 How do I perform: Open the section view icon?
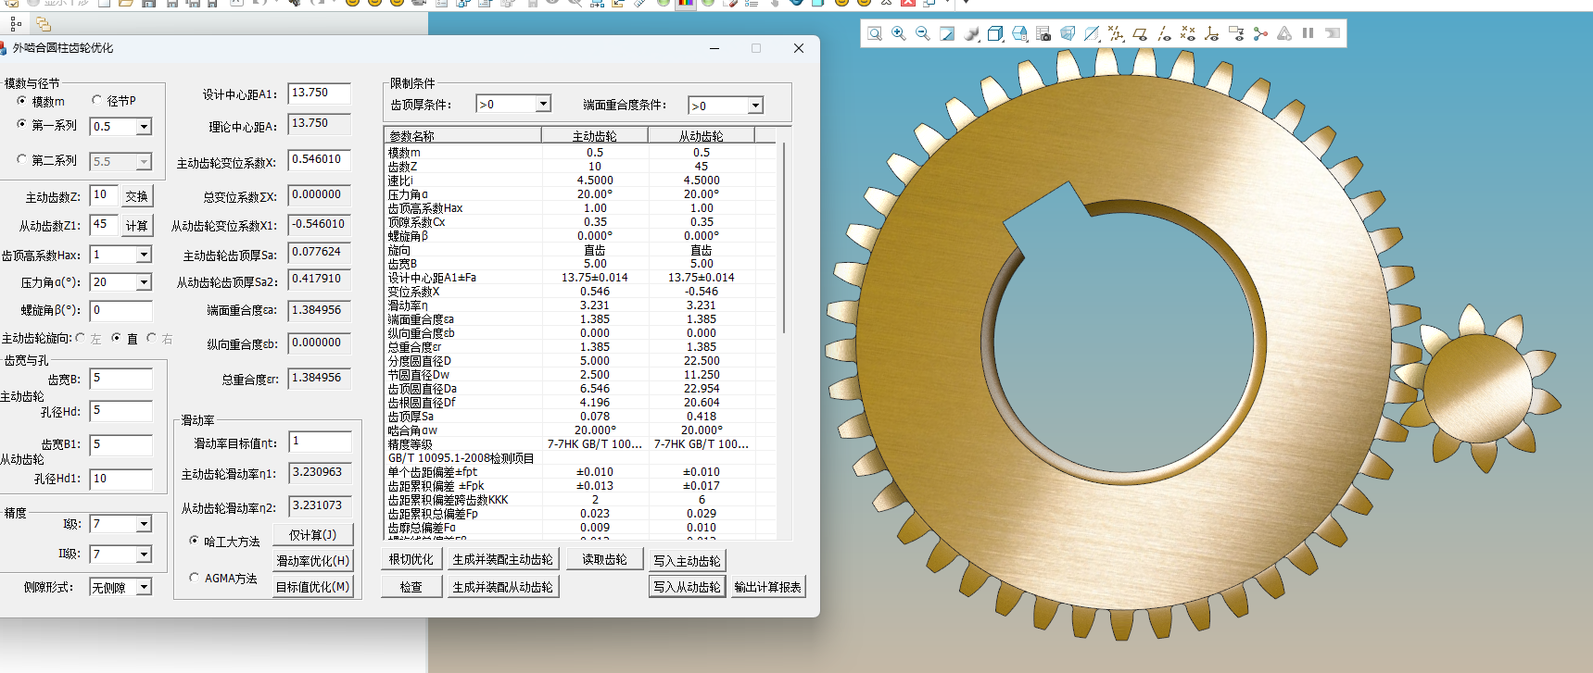pyautogui.click(x=1092, y=33)
